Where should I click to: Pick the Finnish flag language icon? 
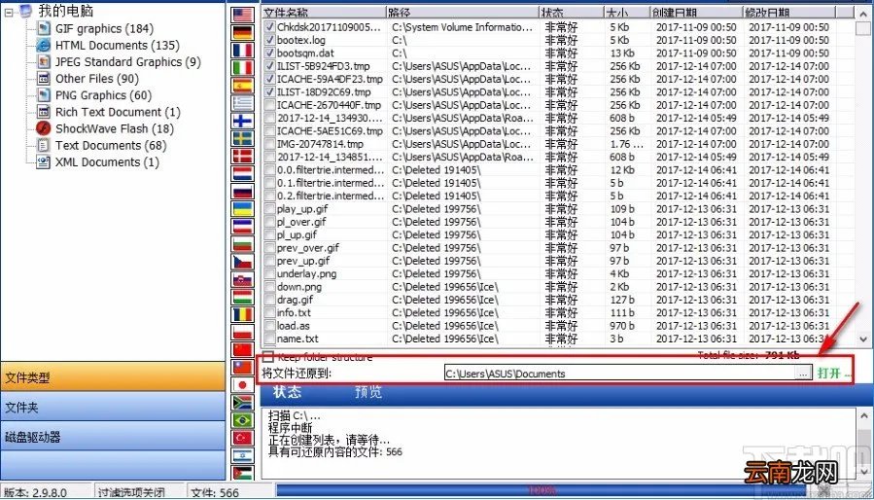click(x=243, y=121)
